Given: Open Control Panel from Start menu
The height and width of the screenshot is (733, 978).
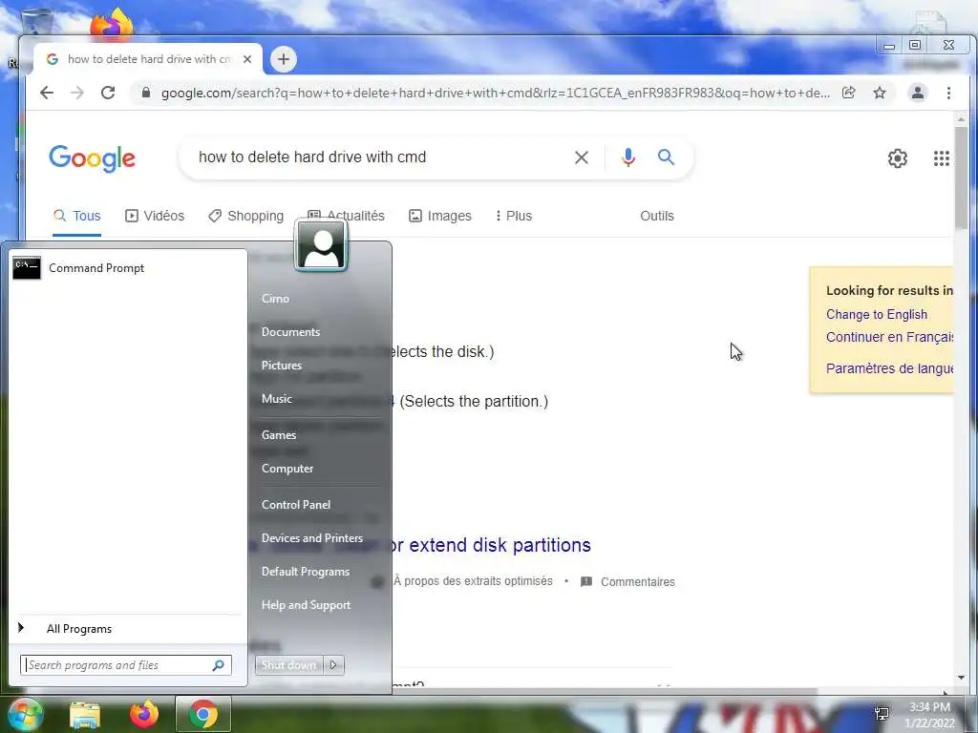Looking at the screenshot, I should point(296,505).
